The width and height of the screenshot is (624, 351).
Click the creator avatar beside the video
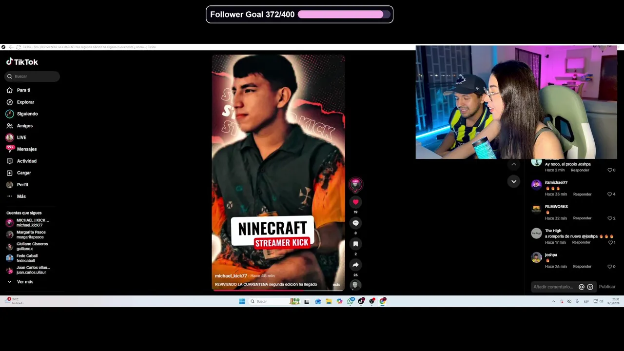(x=355, y=184)
